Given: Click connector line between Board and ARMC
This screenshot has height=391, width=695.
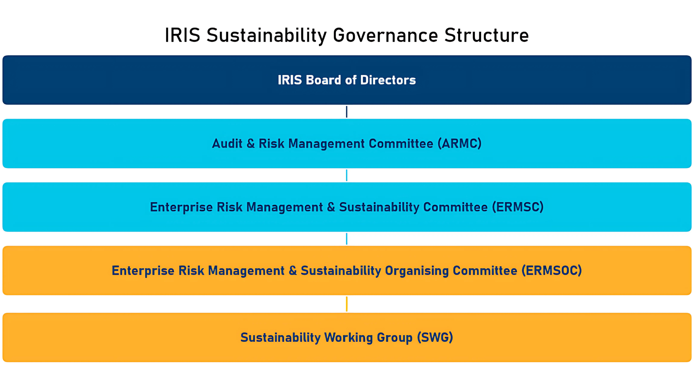Looking at the screenshot, I should click(x=346, y=112).
